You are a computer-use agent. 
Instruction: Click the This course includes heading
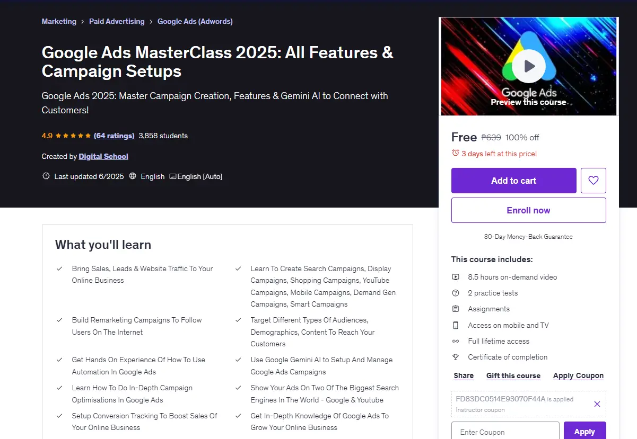tap(492, 259)
